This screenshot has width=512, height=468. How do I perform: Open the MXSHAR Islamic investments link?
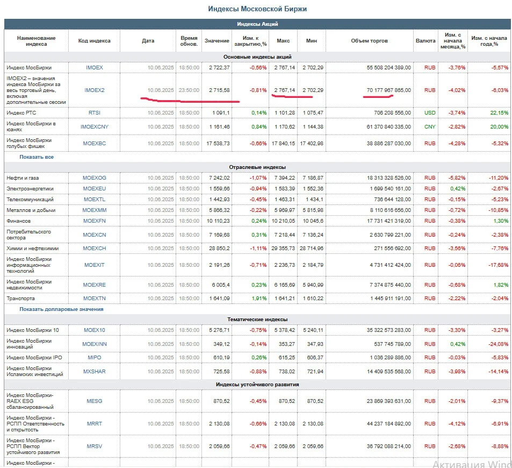[x=95, y=371]
